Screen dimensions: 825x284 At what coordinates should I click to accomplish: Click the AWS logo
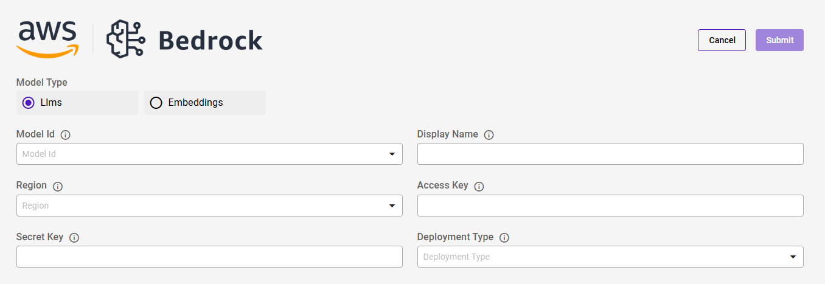pos(47,39)
